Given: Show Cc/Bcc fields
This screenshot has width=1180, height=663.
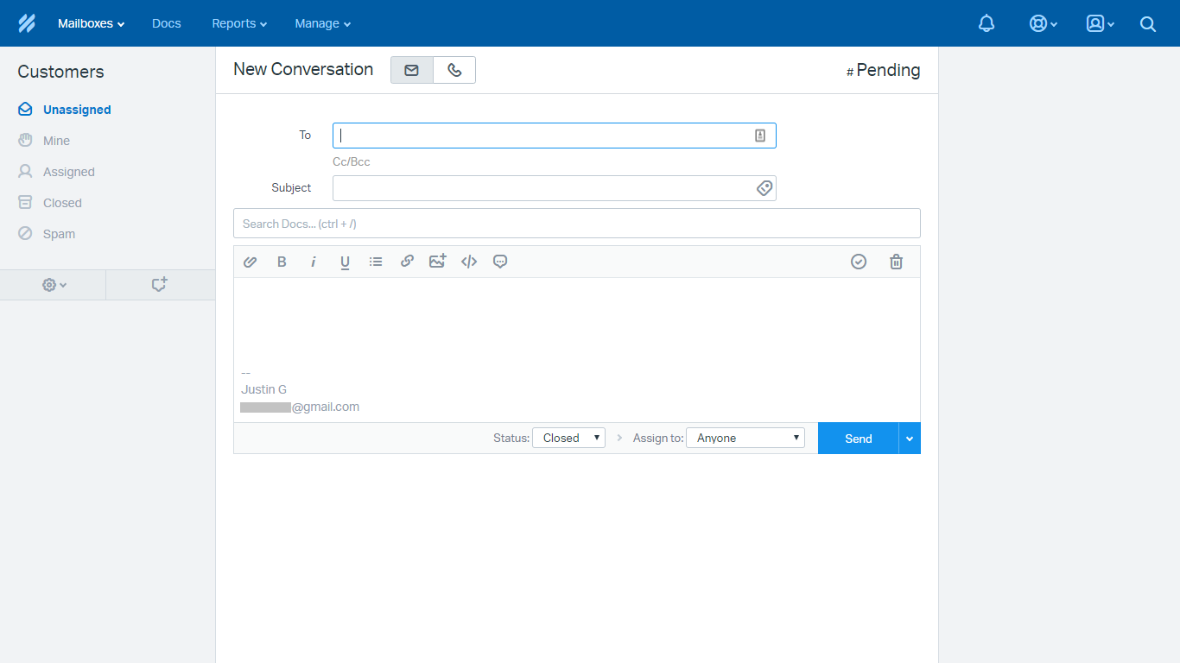Looking at the screenshot, I should pos(352,161).
